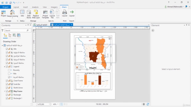191x107 pixels.
Task: Click the refresh icon in status bar
Action: 148,104
